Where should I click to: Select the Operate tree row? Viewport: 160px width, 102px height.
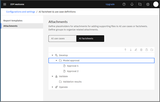pos(101,87)
